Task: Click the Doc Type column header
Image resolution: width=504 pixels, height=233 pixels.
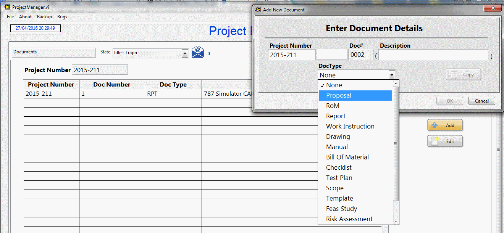Action: (173, 85)
